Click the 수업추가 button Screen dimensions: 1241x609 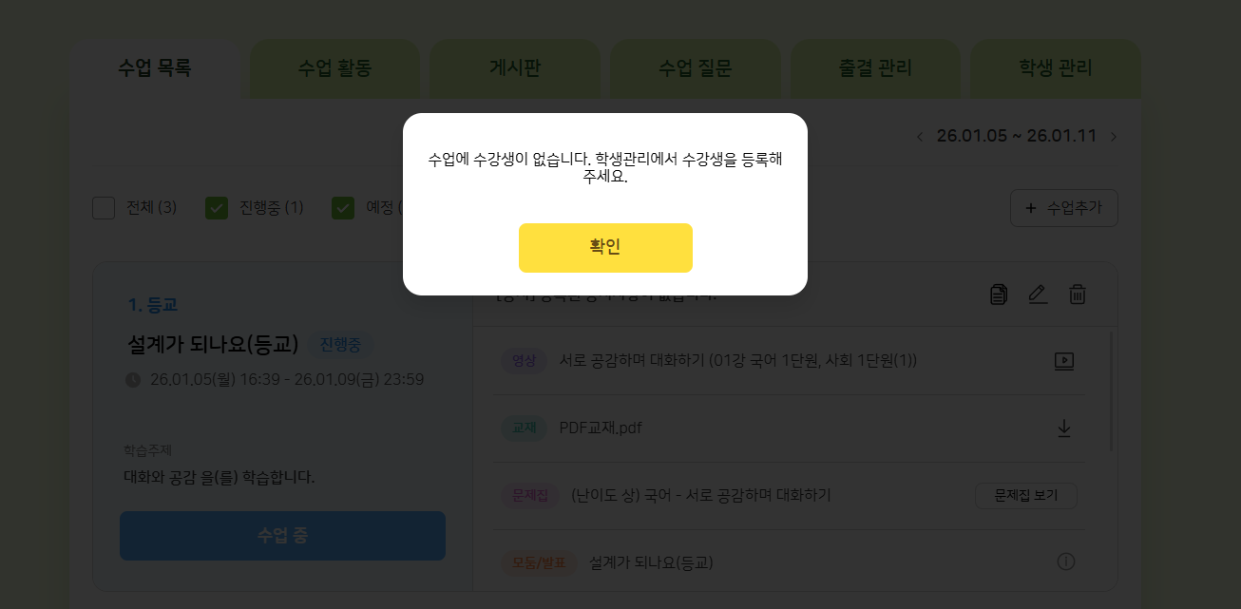1063,208
